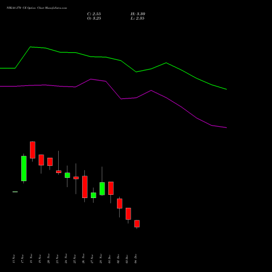Select the 20 Nov date axis label
This screenshot has width=272, height=272.
tap(48, 259)
